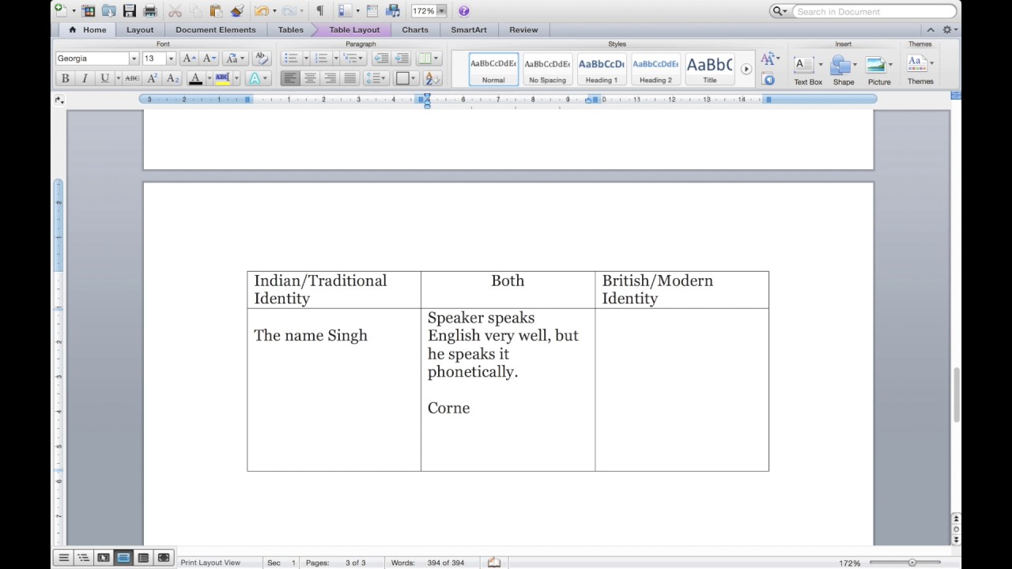The image size is (1012, 569).
Task: Apply the Title style
Action: tap(709, 70)
